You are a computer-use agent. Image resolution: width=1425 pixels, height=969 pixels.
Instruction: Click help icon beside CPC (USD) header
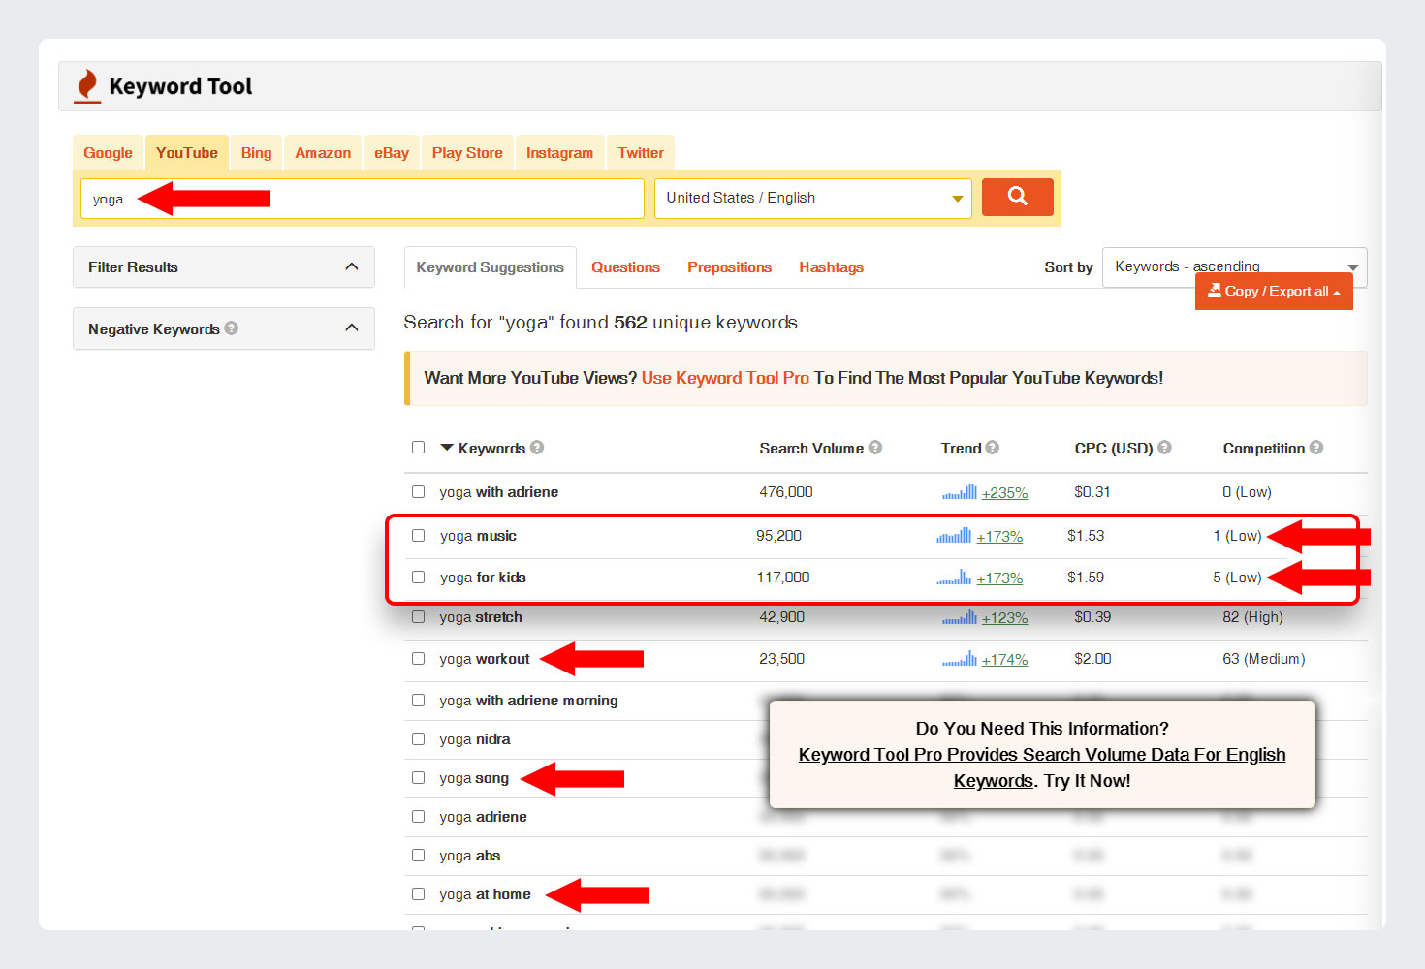coord(1165,448)
